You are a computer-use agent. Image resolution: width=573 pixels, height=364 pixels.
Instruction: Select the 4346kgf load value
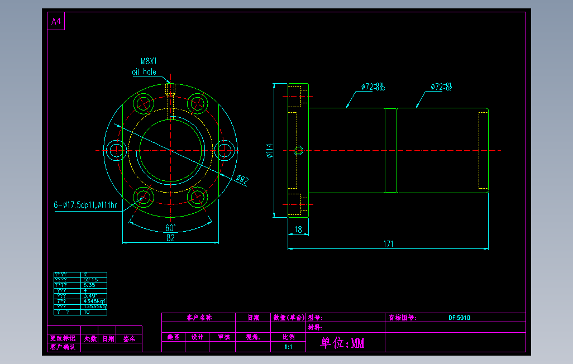pyautogui.click(x=94, y=301)
